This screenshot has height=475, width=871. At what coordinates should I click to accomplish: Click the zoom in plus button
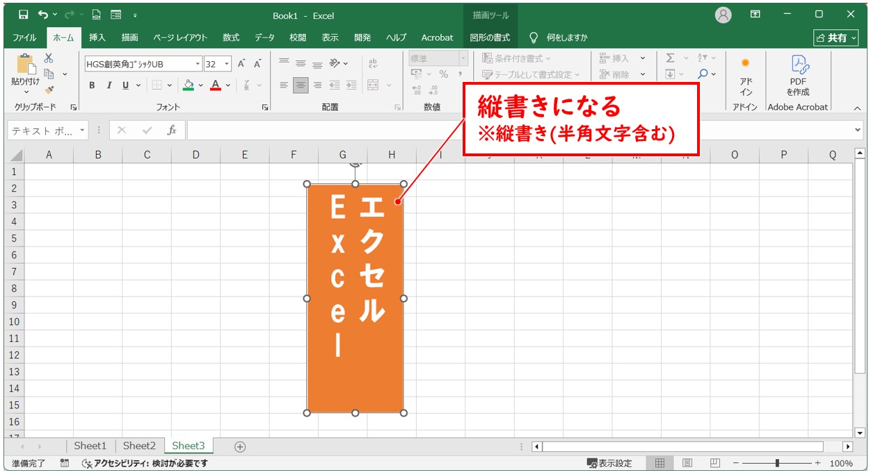coord(818,463)
